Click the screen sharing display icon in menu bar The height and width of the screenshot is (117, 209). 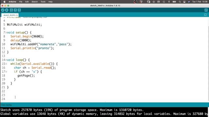pyautogui.click(x=149, y=2)
